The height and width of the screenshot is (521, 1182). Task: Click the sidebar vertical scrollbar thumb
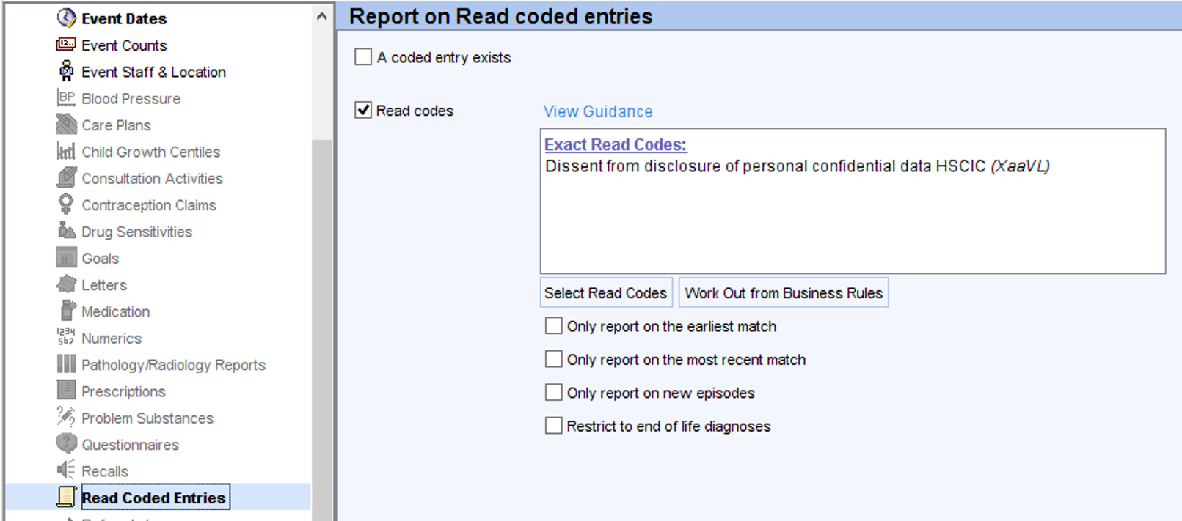(x=321, y=330)
